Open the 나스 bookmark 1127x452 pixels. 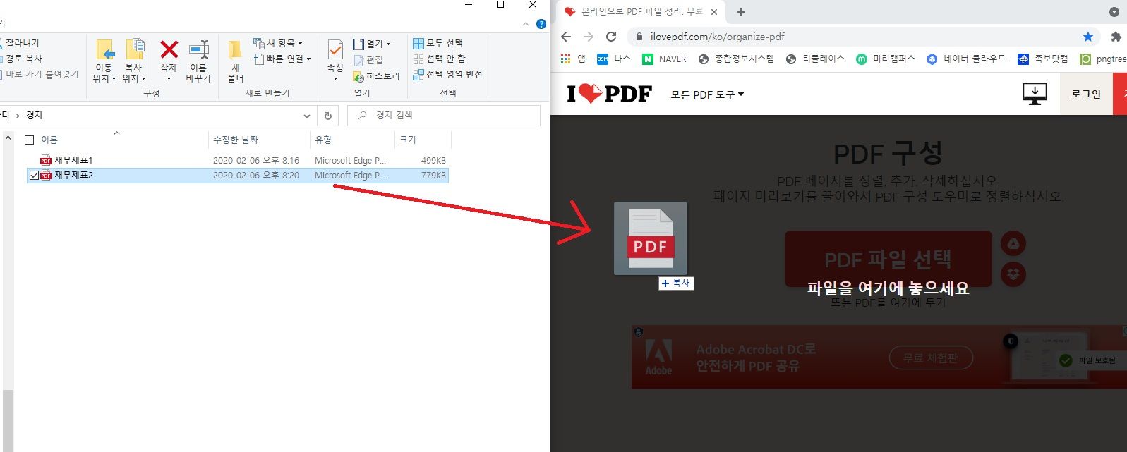point(613,59)
